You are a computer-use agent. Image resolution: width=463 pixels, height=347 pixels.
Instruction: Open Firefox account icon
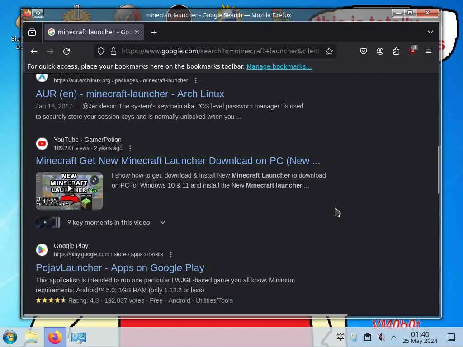[380, 52]
